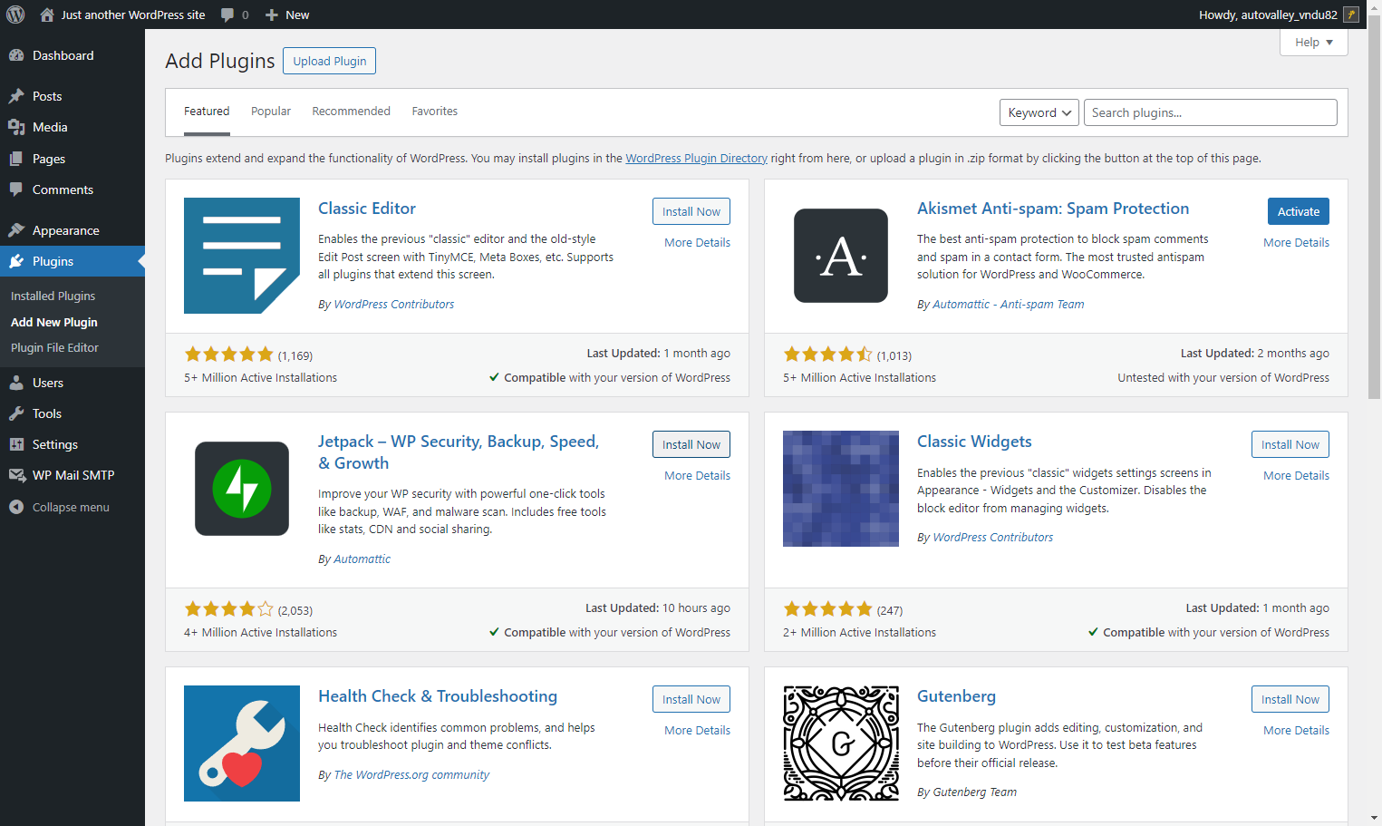Expand the Keyword search type dropdown

coord(1039,112)
